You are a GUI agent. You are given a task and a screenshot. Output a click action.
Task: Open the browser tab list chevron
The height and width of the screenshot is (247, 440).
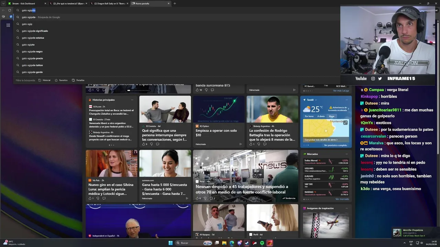coord(3,3)
